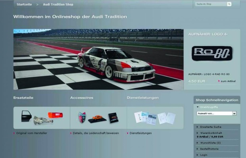Open the Dienstleistungen category heading
The height and width of the screenshot is (158, 246).
tap(142, 98)
